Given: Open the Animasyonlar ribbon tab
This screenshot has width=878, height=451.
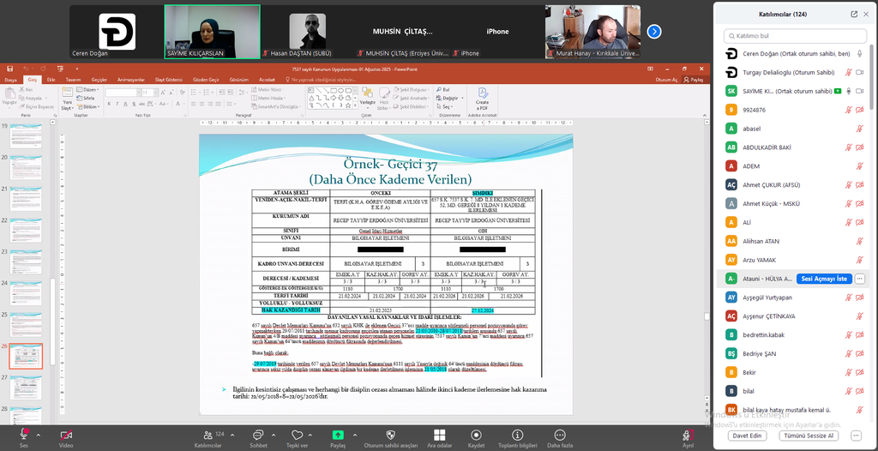Looking at the screenshot, I should [131, 80].
